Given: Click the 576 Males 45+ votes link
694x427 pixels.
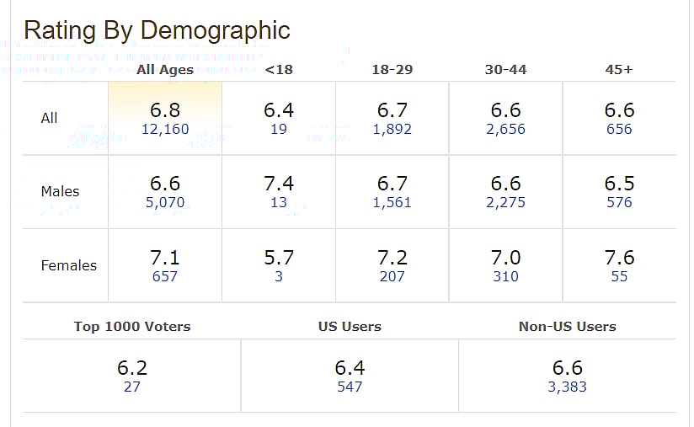Looking at the screenshot, I should [x=619, y=203].
